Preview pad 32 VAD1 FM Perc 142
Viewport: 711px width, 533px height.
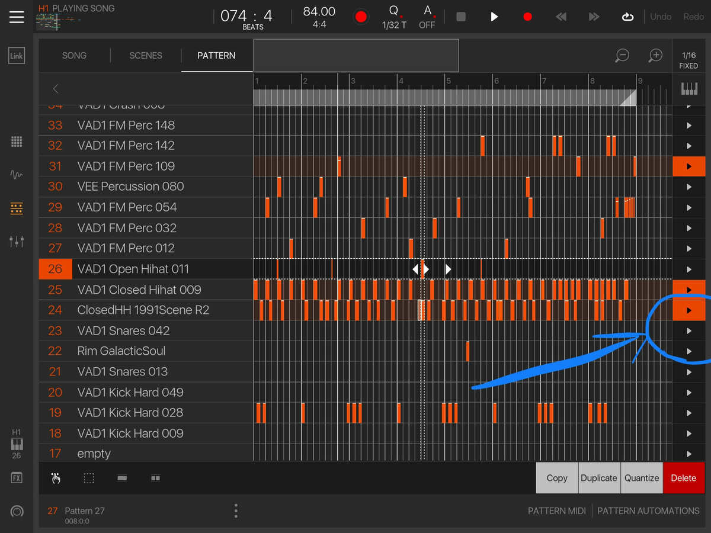click(x=688, y=146)
